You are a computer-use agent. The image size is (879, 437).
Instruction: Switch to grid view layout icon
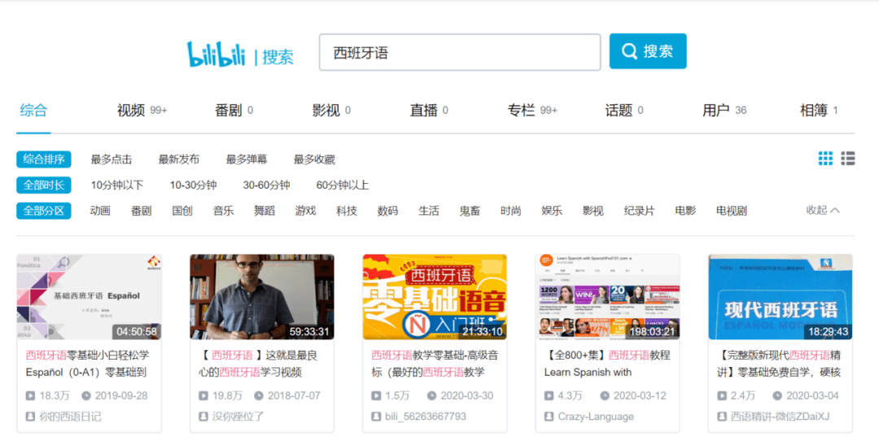point(825,159)
